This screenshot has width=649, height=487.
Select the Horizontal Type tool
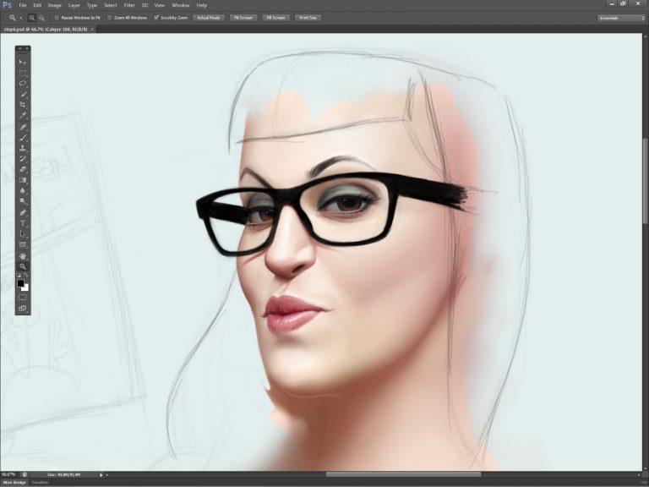[x=23, y=223]
